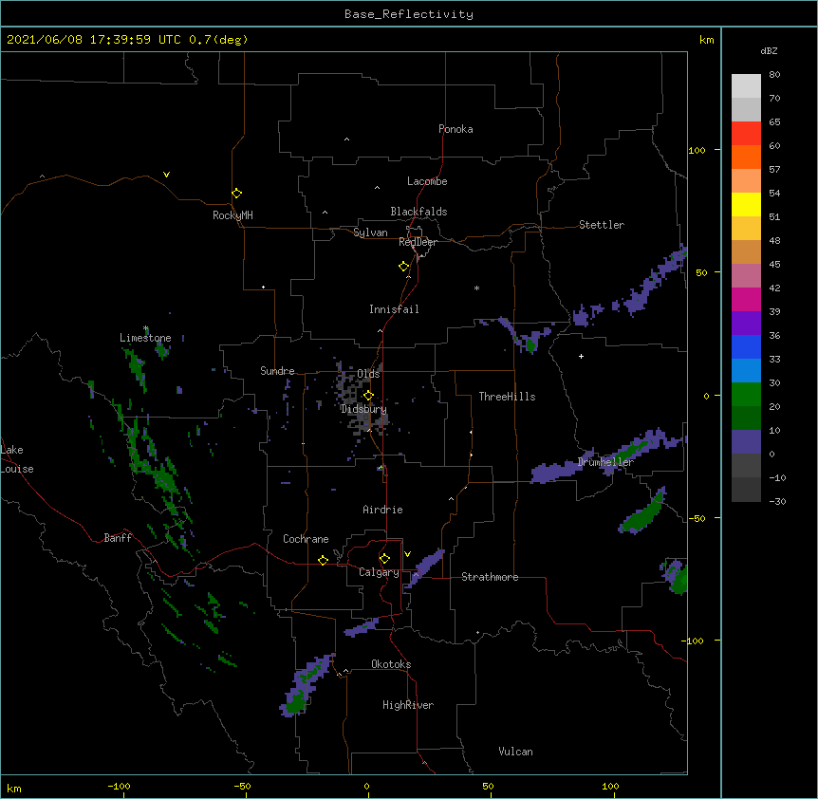Select the slate purple 10-0 dBZ legend color
Screen dimensions: 818x799
pos(746,442)
